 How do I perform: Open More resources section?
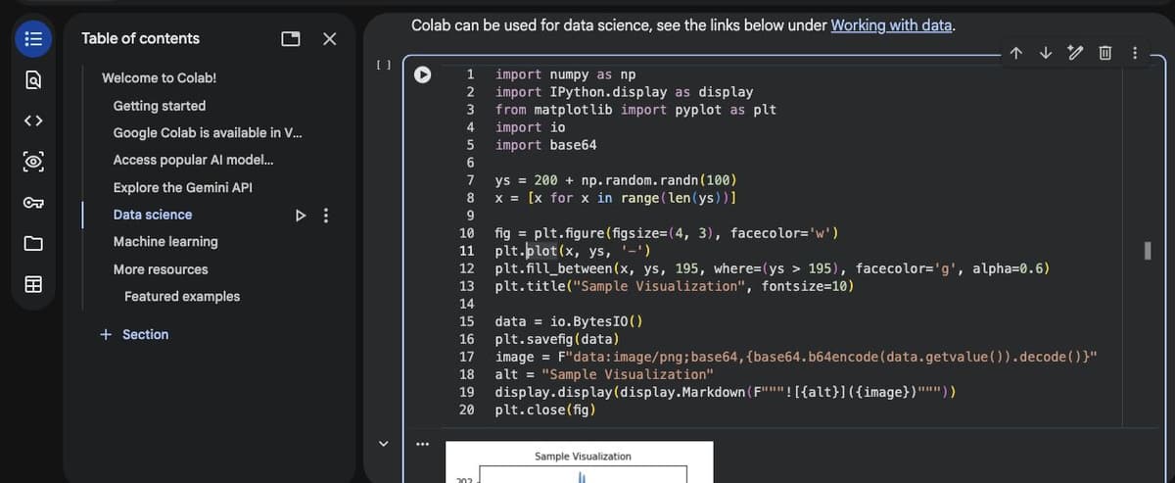click(x=161, y=269)
